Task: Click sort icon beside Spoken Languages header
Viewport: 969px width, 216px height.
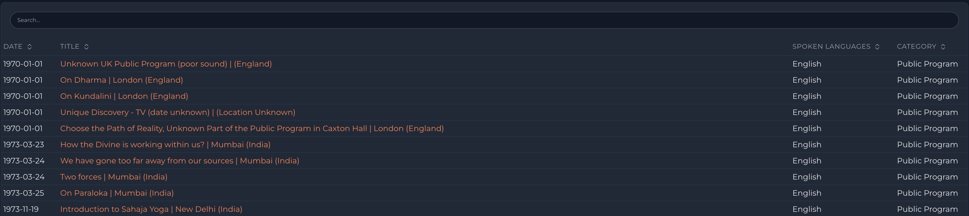Action: (877, 46)
